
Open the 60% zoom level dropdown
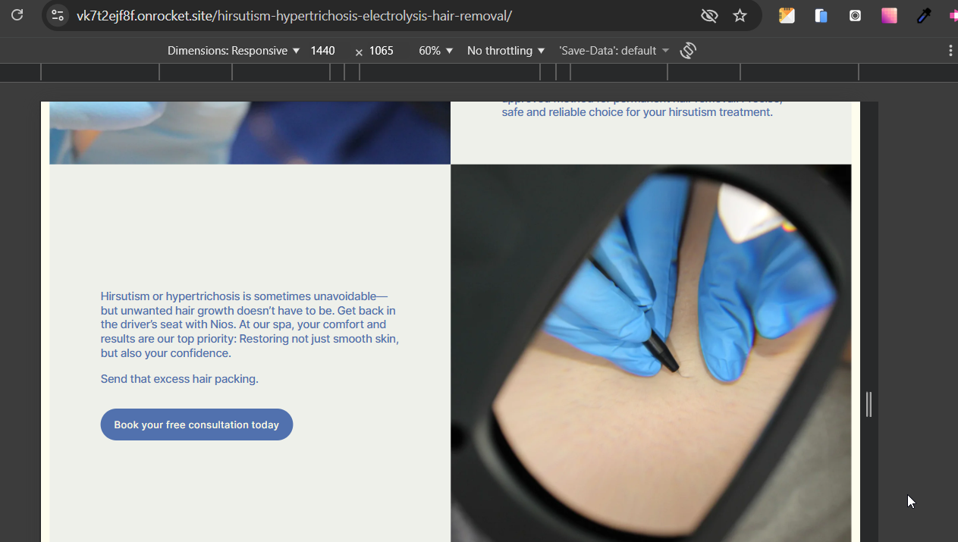click(x=436, y=51)
